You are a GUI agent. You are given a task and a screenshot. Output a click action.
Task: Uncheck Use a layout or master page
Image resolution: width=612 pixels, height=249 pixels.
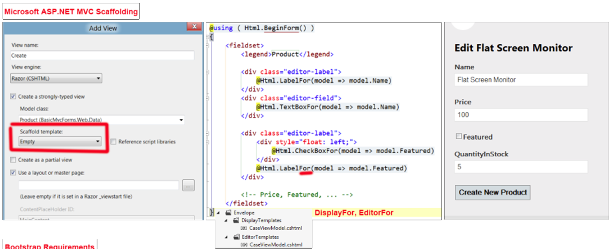(13, 172)
